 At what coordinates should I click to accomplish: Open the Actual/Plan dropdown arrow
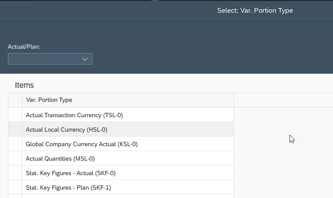(x=85, y=59)
